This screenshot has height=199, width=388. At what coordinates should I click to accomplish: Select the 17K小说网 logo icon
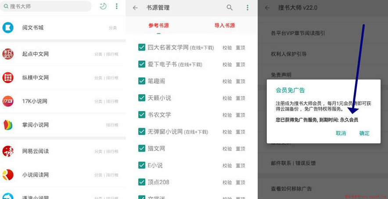8,101
